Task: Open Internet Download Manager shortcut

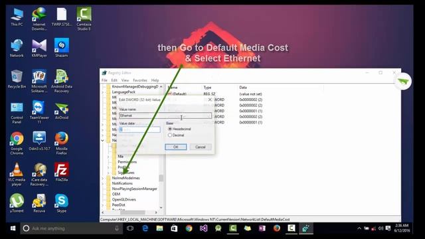Action: pyautogui.click(x=39, y=19)
